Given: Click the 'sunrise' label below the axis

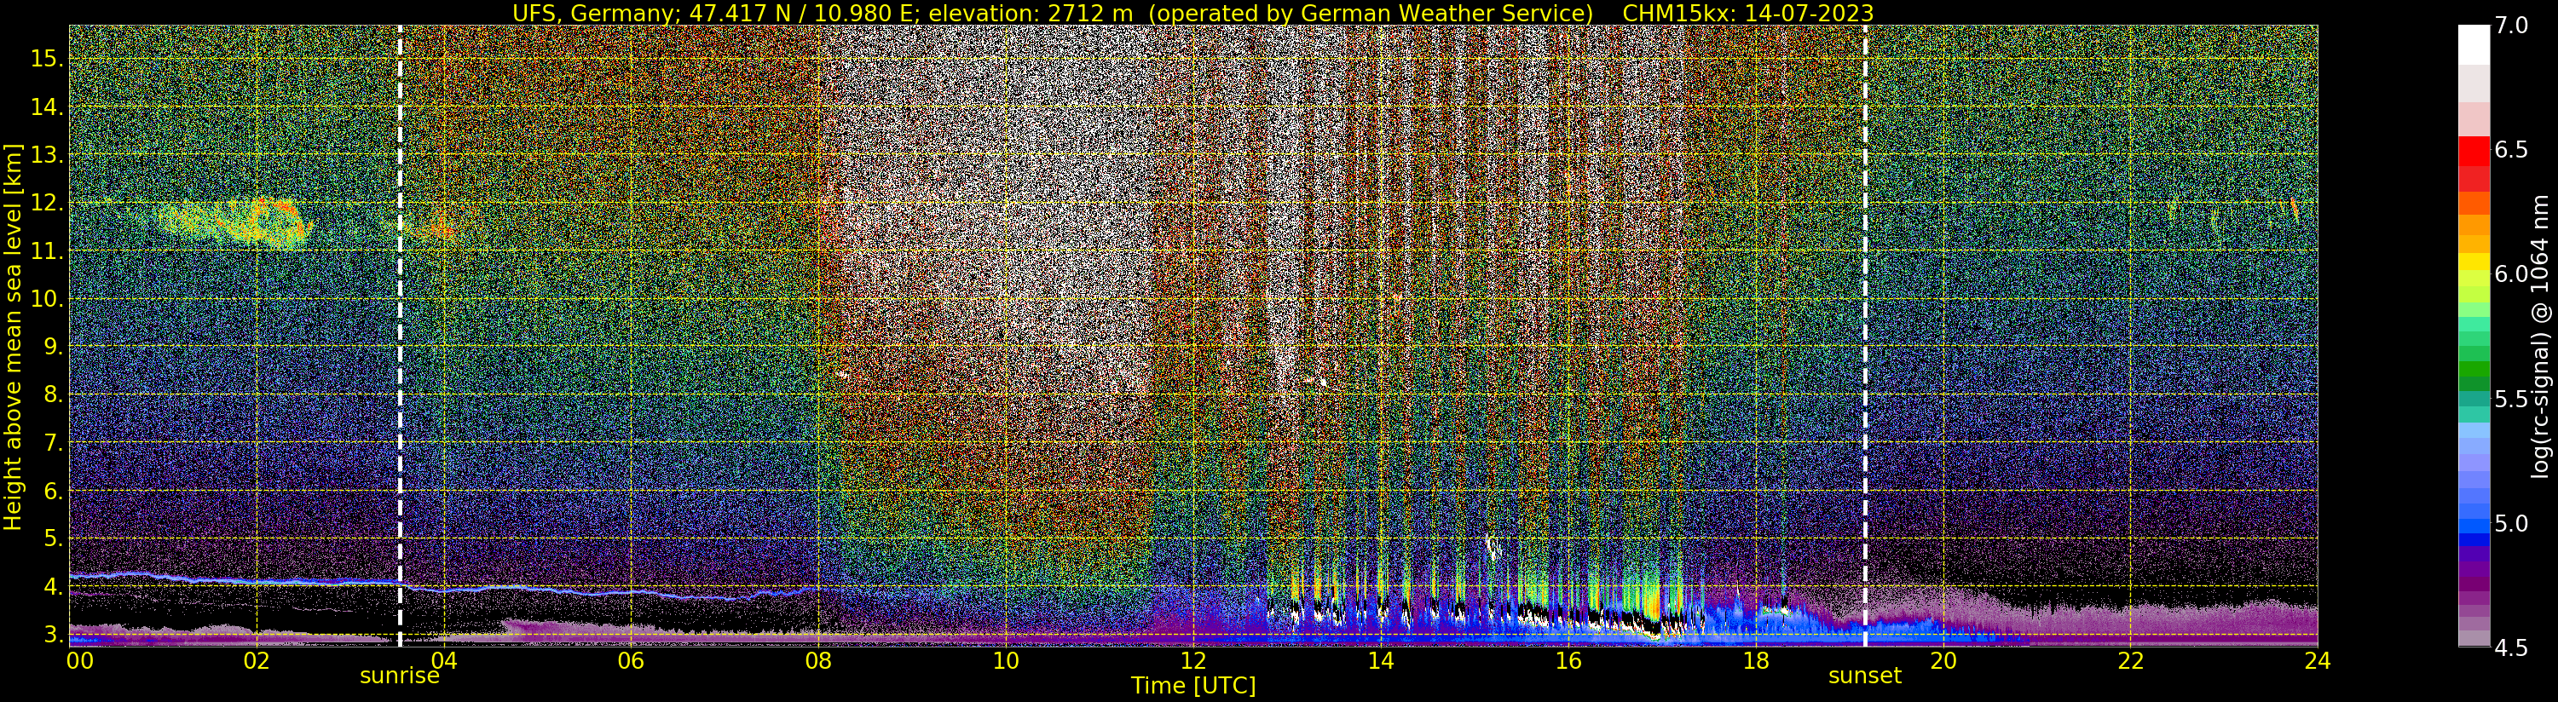Looking at the screenshot, I should (x=399, y=676).
